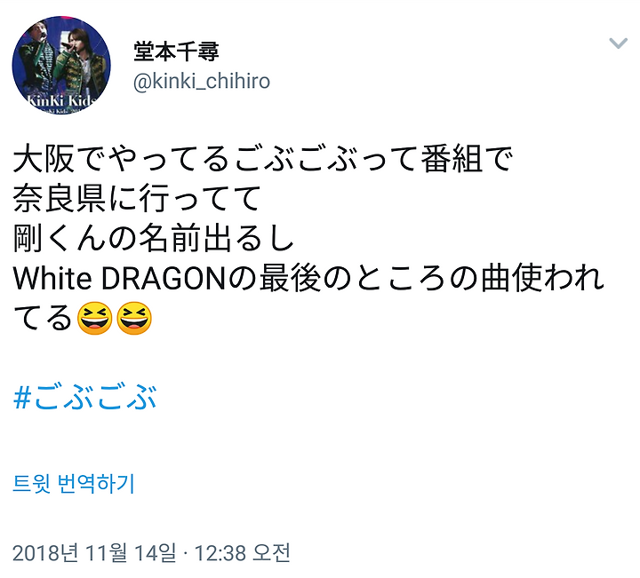Click 曲使われ text near line end

[x=542, y=279]
